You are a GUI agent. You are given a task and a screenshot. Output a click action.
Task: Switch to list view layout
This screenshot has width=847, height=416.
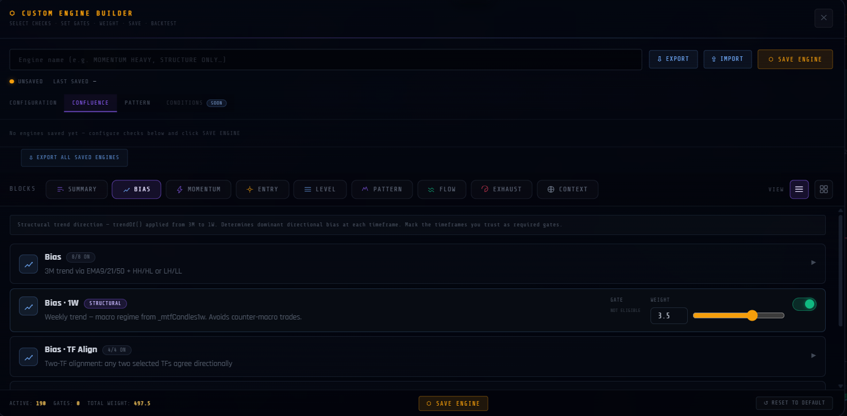pyautogui.click(x=799, y=189)
